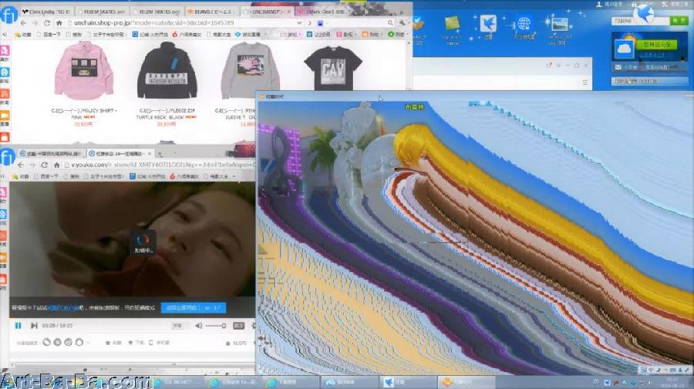694x389 pixels.
Task: Click the first share icon below the player
Action: pos(46,342)
